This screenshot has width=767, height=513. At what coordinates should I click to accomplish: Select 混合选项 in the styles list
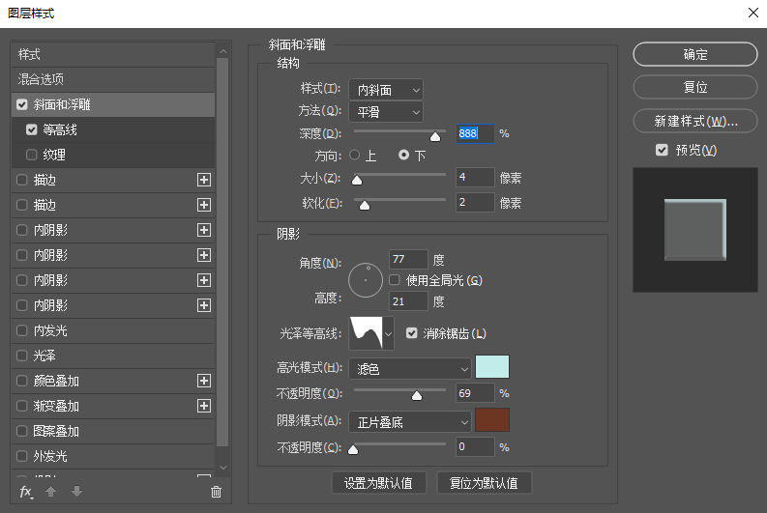(41, 79)
